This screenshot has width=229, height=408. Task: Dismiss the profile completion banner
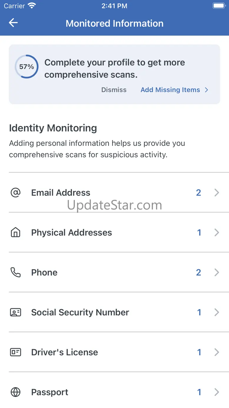tap(114, 90)
